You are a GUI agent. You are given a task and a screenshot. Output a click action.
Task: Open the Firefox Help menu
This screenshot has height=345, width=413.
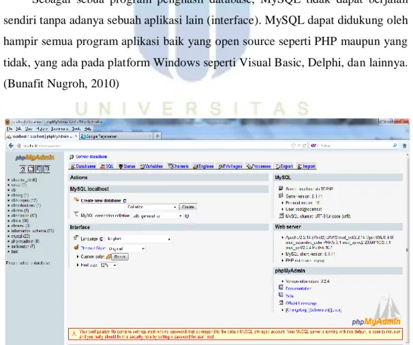point(88,129)
